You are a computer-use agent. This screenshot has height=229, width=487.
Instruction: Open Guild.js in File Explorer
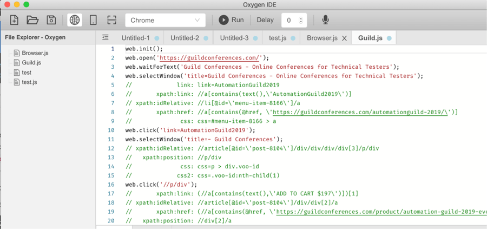[31, 62]
